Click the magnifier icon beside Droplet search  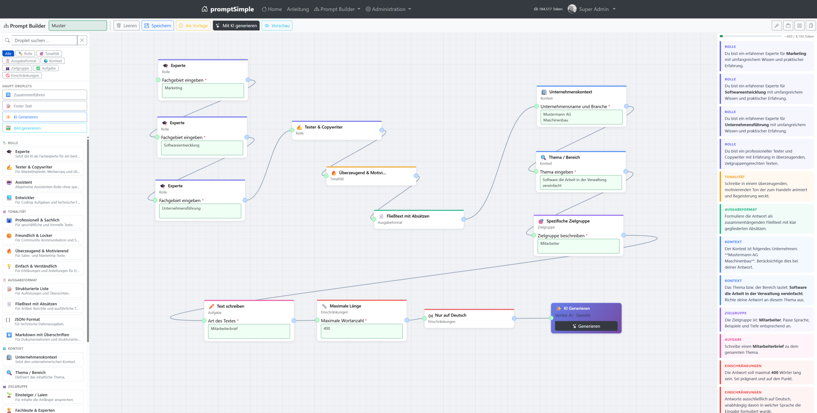coord(7,40)
